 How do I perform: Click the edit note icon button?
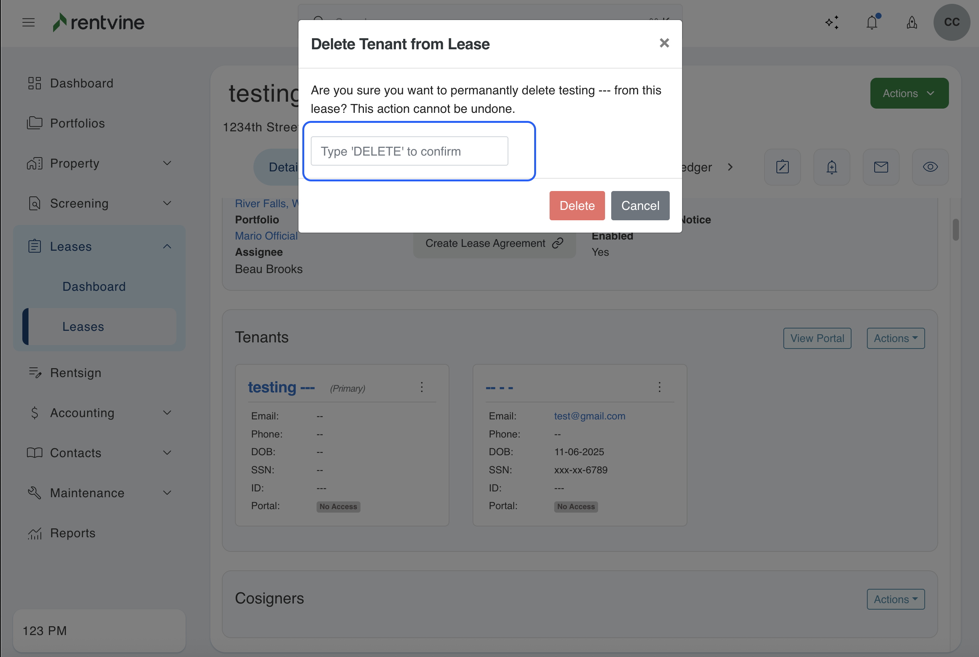click(782, 167)
